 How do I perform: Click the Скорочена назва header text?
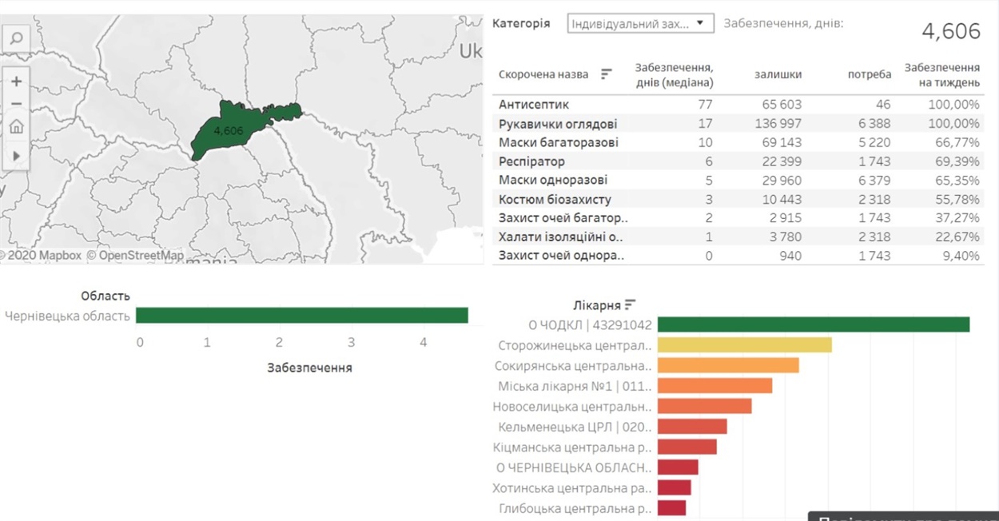tap(543, 74)
